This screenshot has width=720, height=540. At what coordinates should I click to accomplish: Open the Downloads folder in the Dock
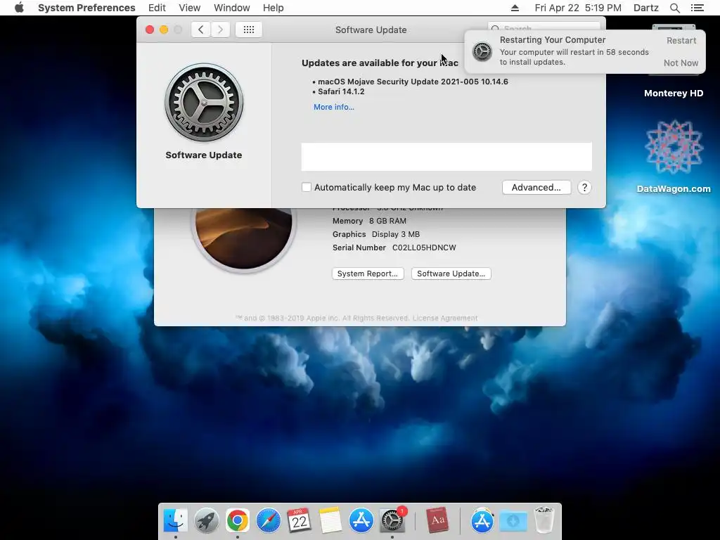[513, 520]
